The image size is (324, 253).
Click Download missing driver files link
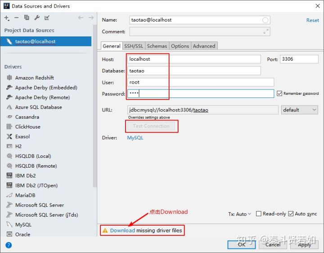click(122, 231)
